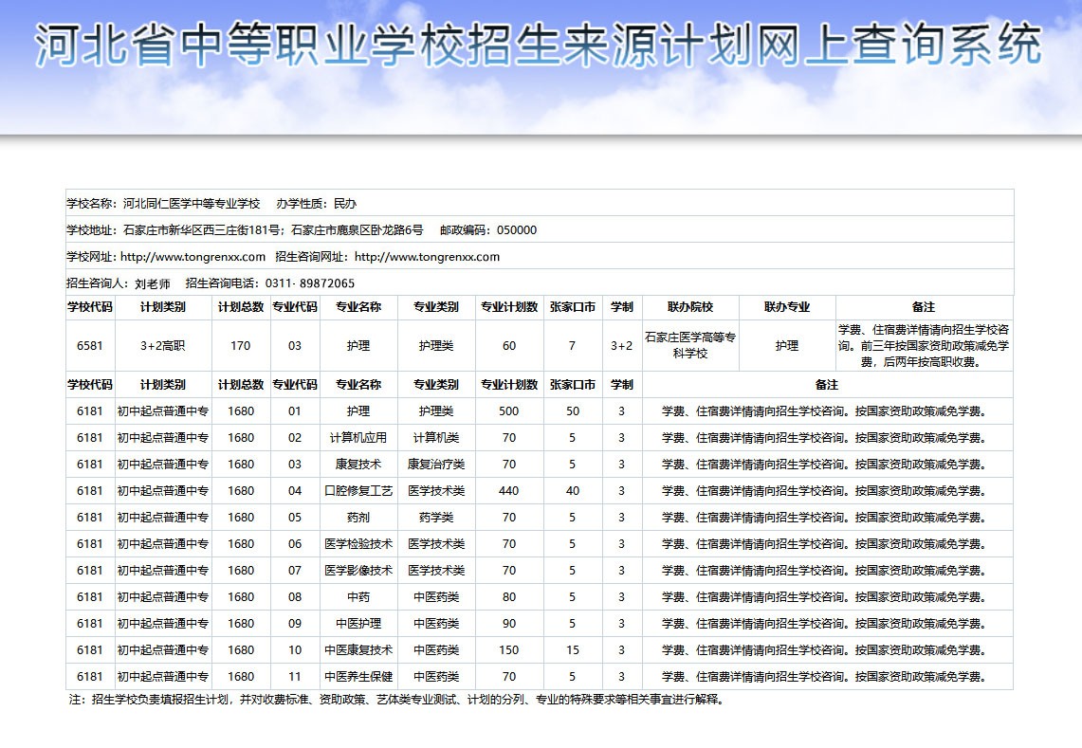
Task: Click the 联办专业 column header
Action: (787, 307)
